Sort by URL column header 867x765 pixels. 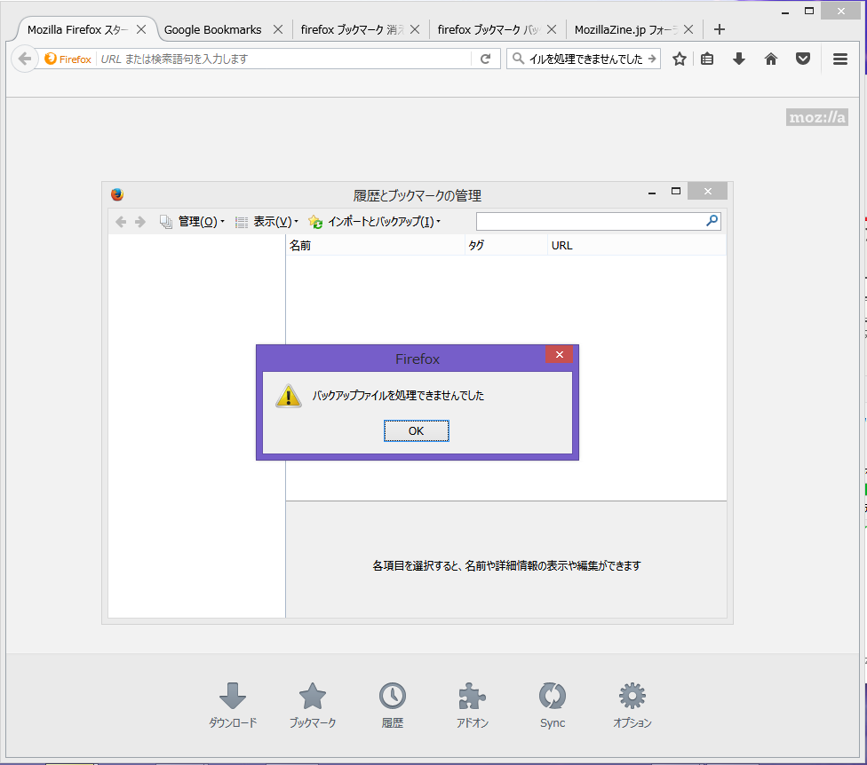[x=637, y=245]
